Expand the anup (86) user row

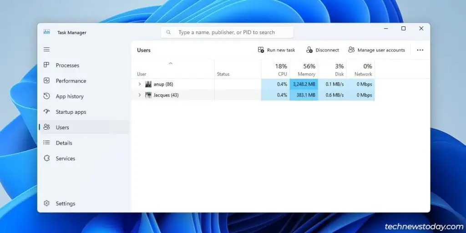click(x=140, y=84)
